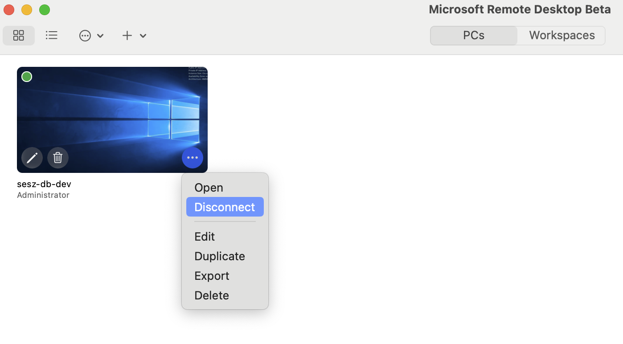
Task: Click the blue three-dot more button
Action: point(193,158)
